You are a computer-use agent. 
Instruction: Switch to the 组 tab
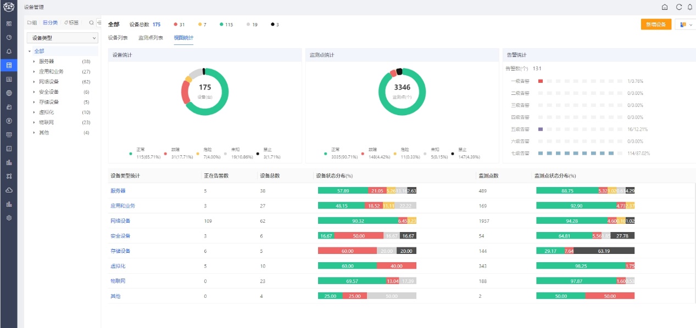(32, 23)
